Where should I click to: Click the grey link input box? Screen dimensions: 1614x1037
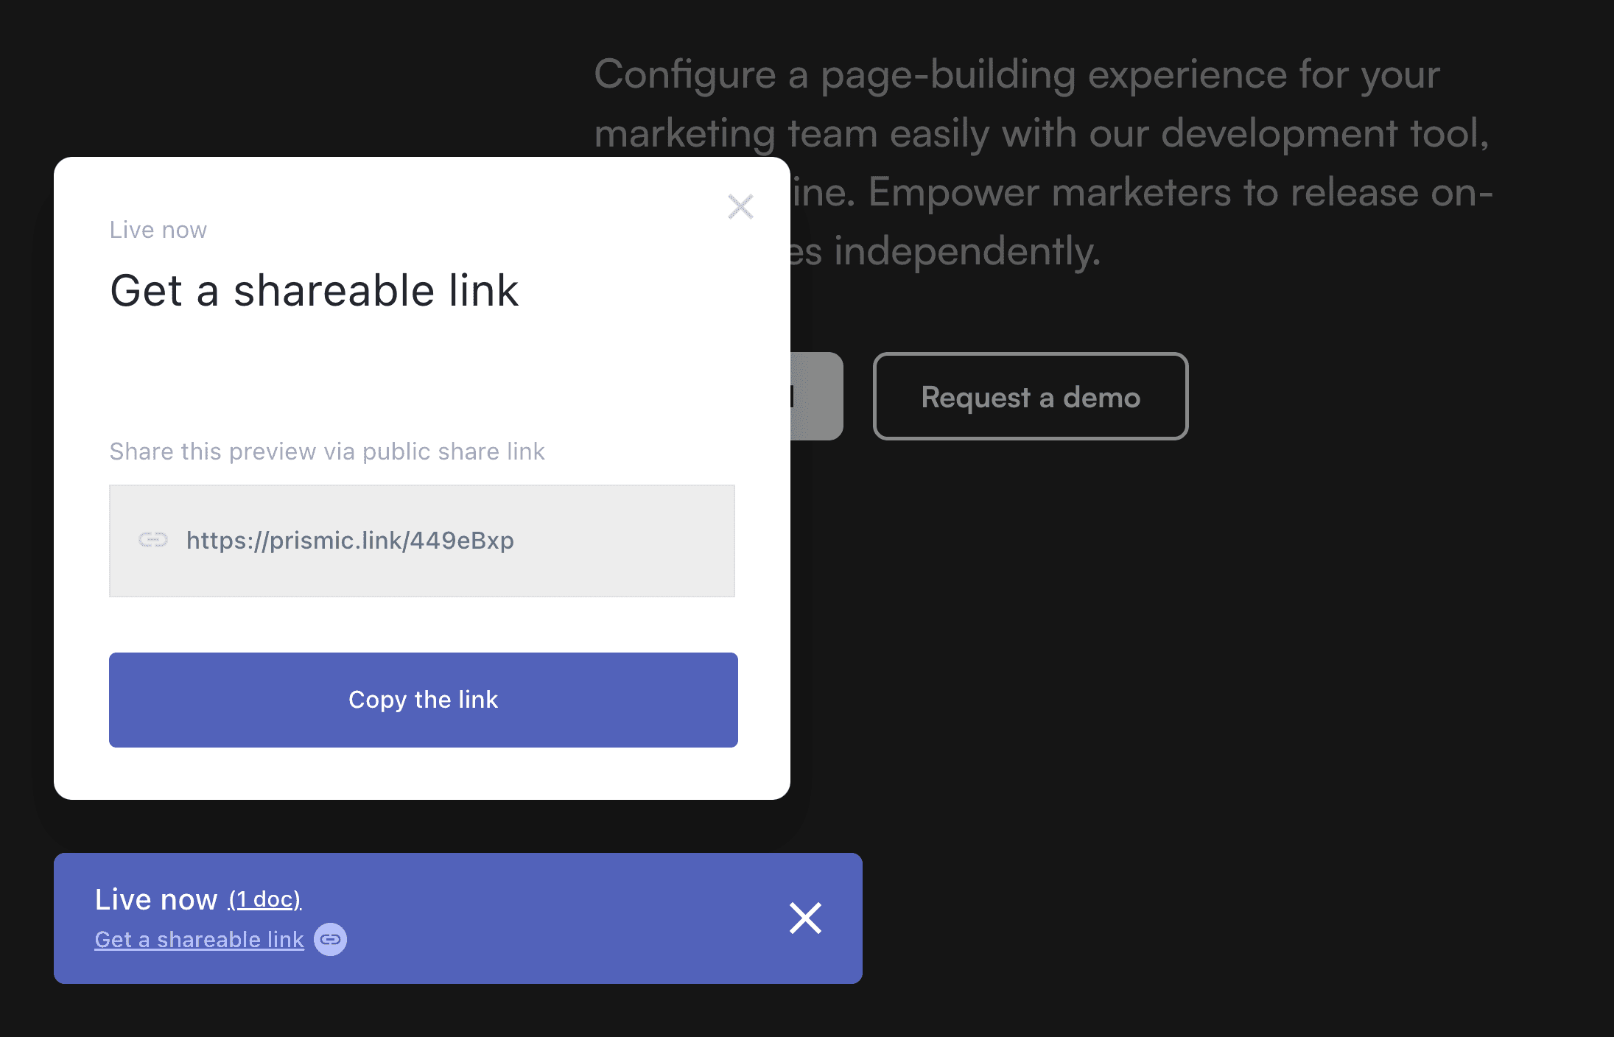coord(423,541)
